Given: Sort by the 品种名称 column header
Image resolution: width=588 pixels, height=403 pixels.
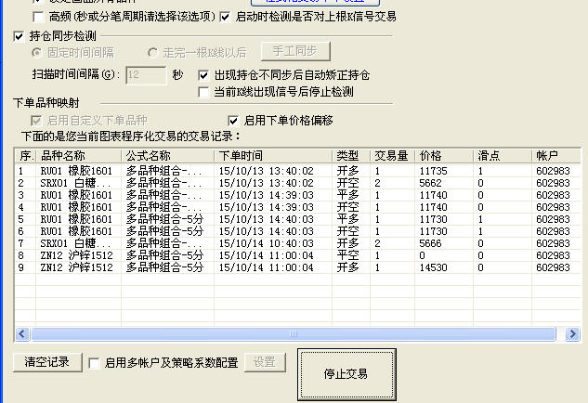Looking at the screenshot, I should (x=78, y=155).
